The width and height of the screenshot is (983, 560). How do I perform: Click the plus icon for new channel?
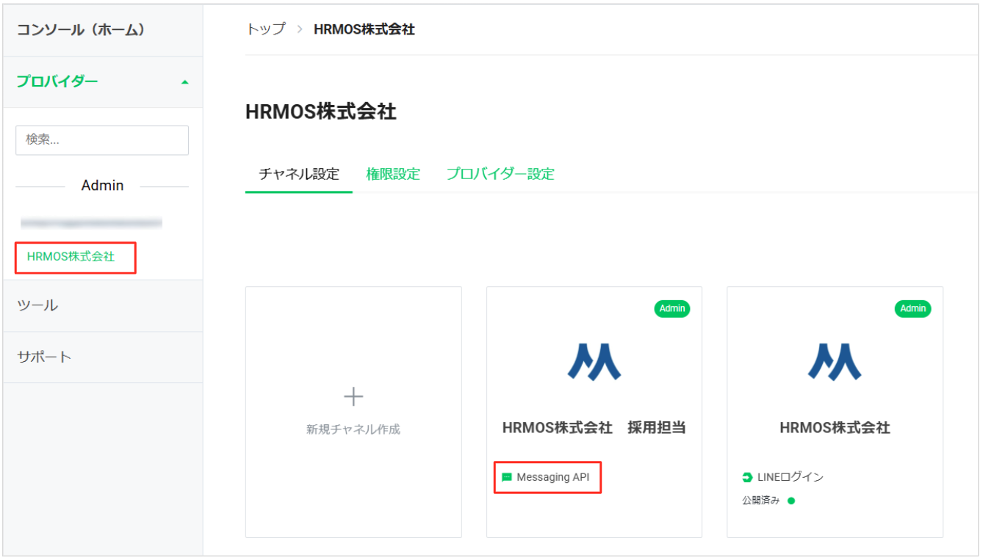(353, 397)
